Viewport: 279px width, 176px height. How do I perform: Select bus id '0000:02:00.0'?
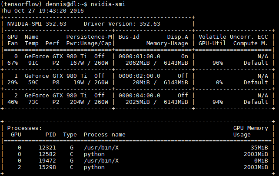coord(139,76)
